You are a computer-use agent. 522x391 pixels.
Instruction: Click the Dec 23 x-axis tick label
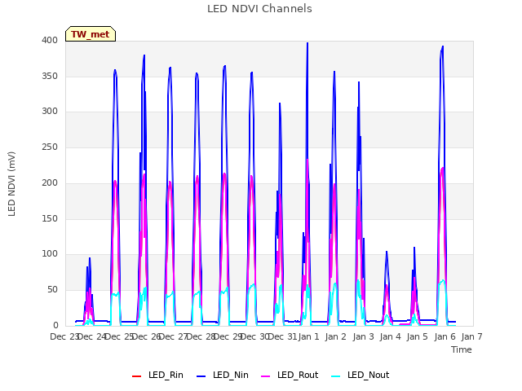tap(64, 336)
